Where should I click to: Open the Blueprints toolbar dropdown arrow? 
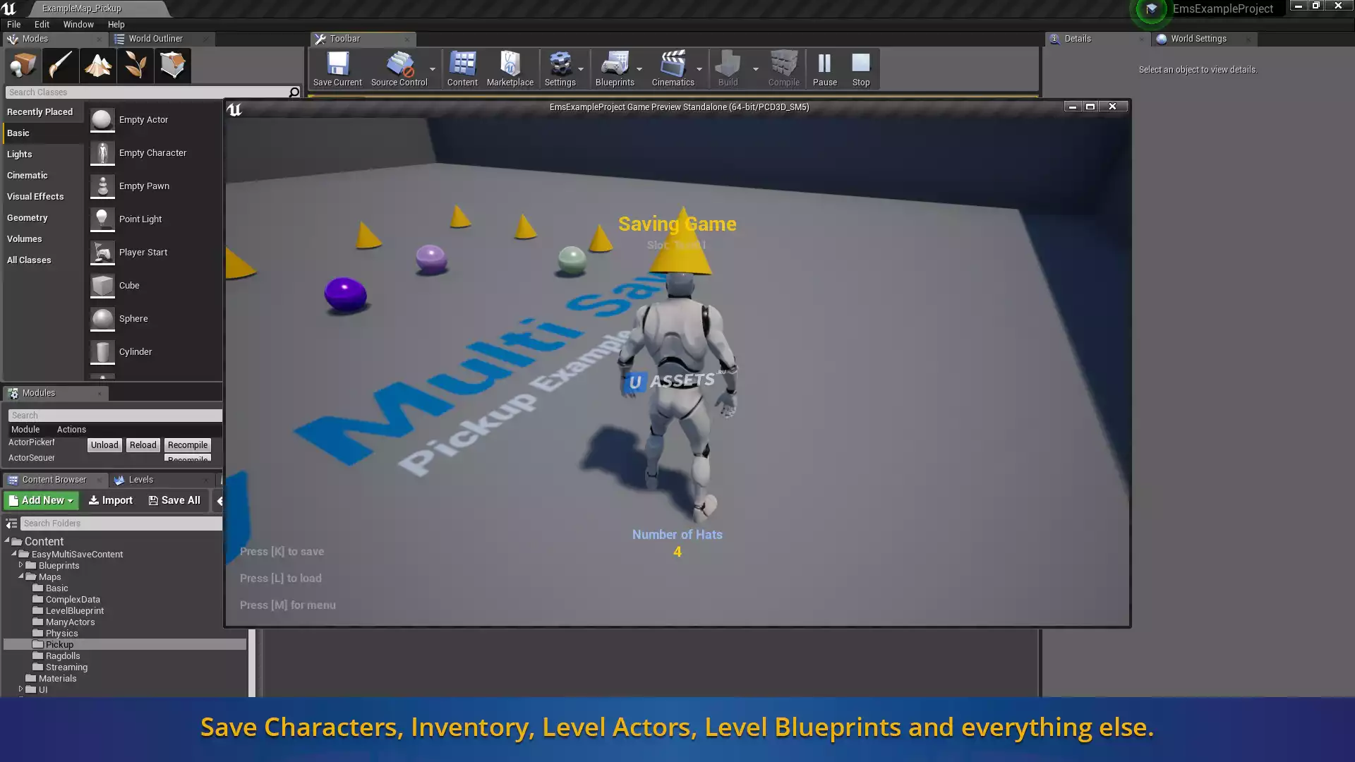coord(639,69)
